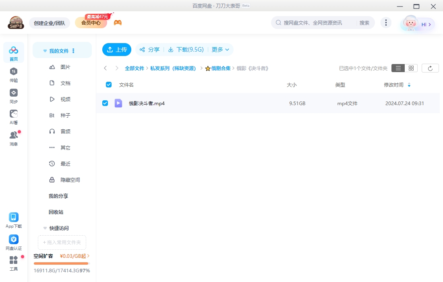Expand the 更多 dropdown menu
This screenshot has width=443, height=282.
220,49
